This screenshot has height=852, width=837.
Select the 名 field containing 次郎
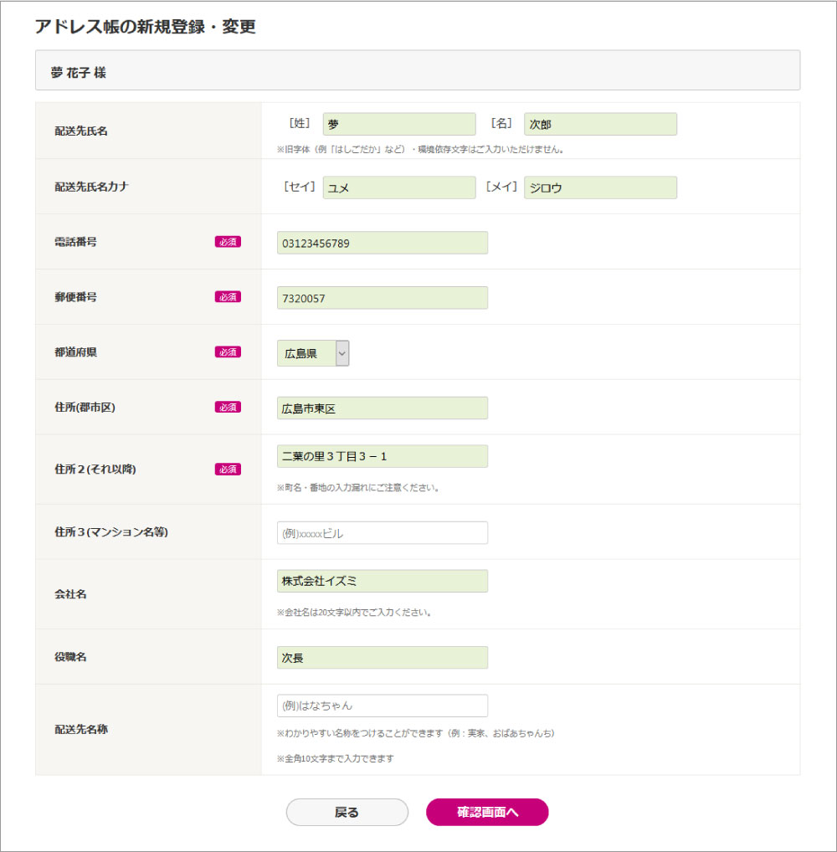pos(600,124)
